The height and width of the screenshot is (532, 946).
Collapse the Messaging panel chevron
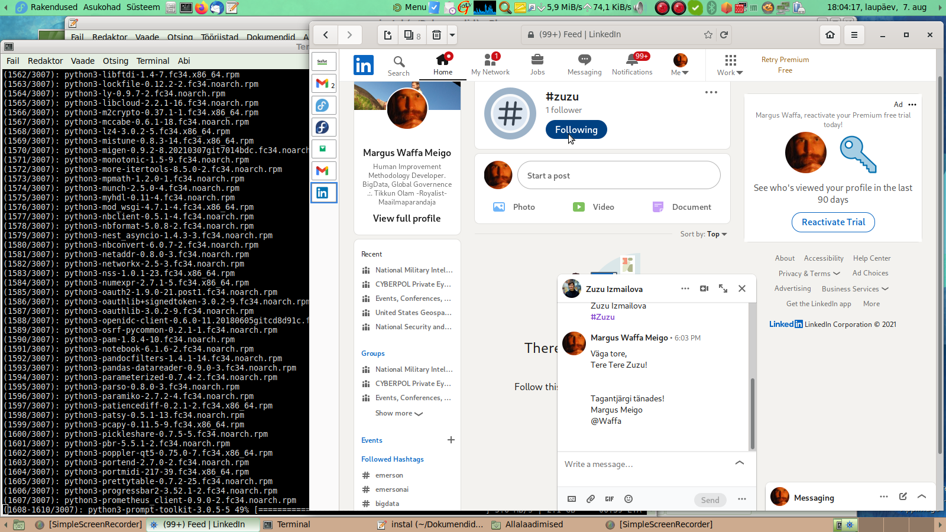point(922,497)
